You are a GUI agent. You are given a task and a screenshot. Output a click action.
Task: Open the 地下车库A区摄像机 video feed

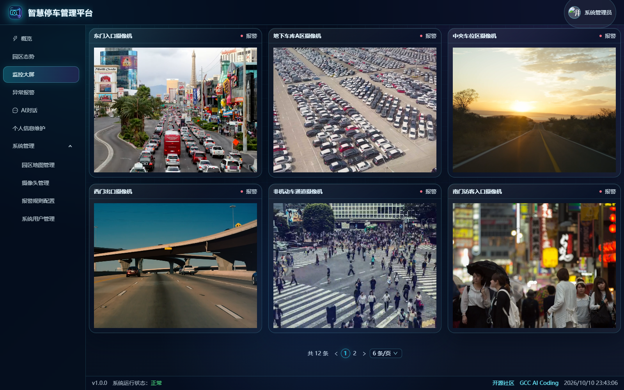pyautogui.click(x=355, y=110)
